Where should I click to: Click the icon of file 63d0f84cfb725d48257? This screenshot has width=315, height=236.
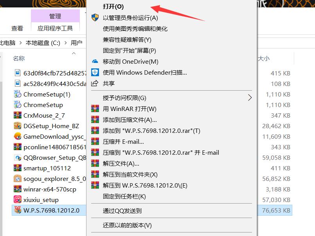pyautogui.click(x=18, y=73)
